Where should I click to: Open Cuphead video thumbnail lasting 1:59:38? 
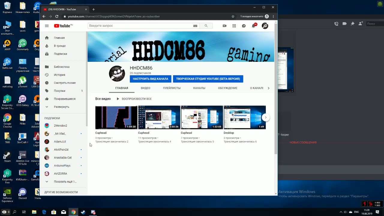tap(116, 117)
